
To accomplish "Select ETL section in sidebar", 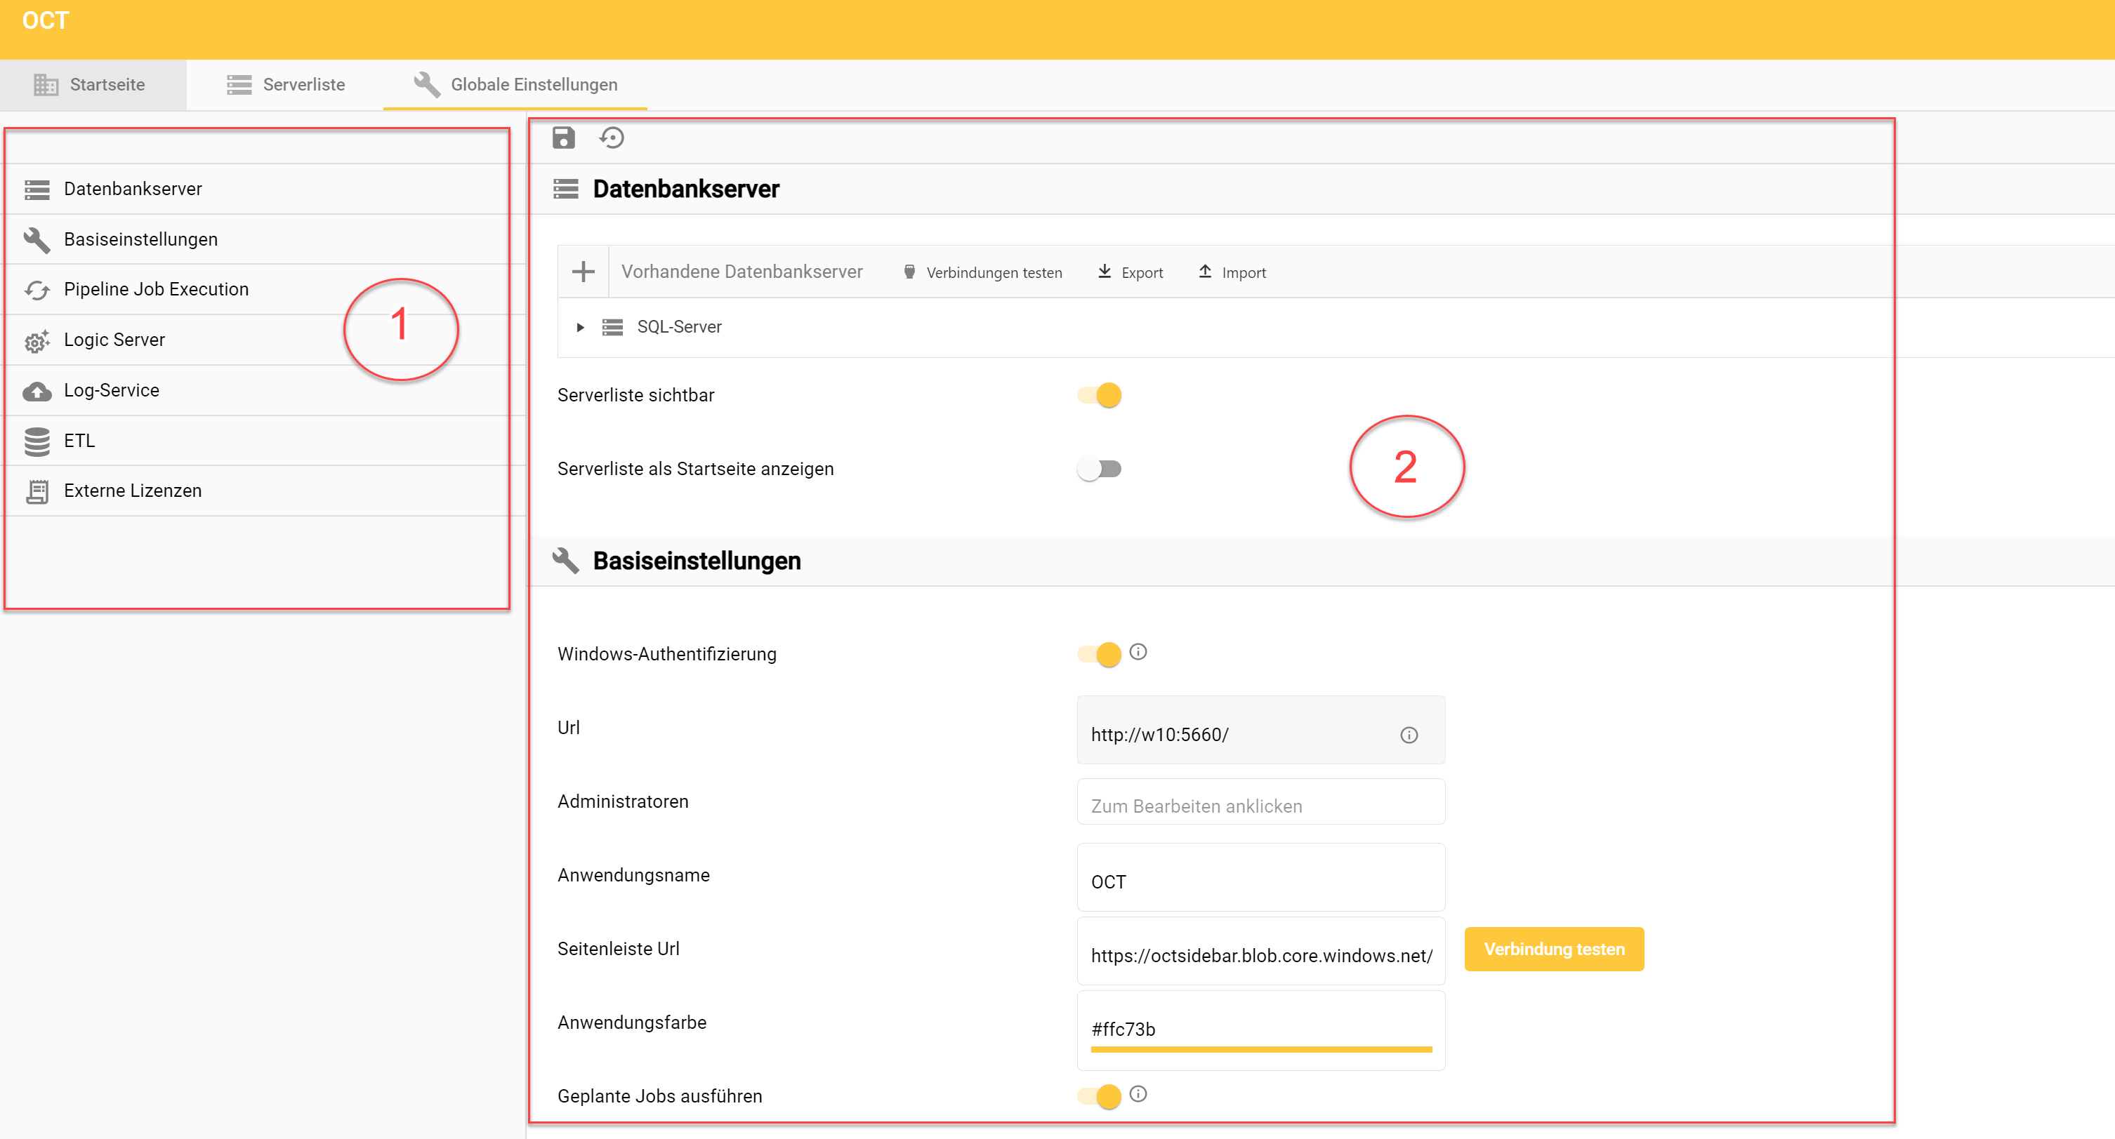I will tap(79, 441).
